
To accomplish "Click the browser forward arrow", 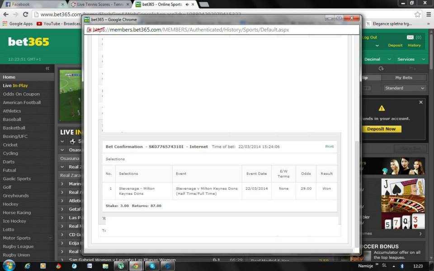I will coord(15,14).
